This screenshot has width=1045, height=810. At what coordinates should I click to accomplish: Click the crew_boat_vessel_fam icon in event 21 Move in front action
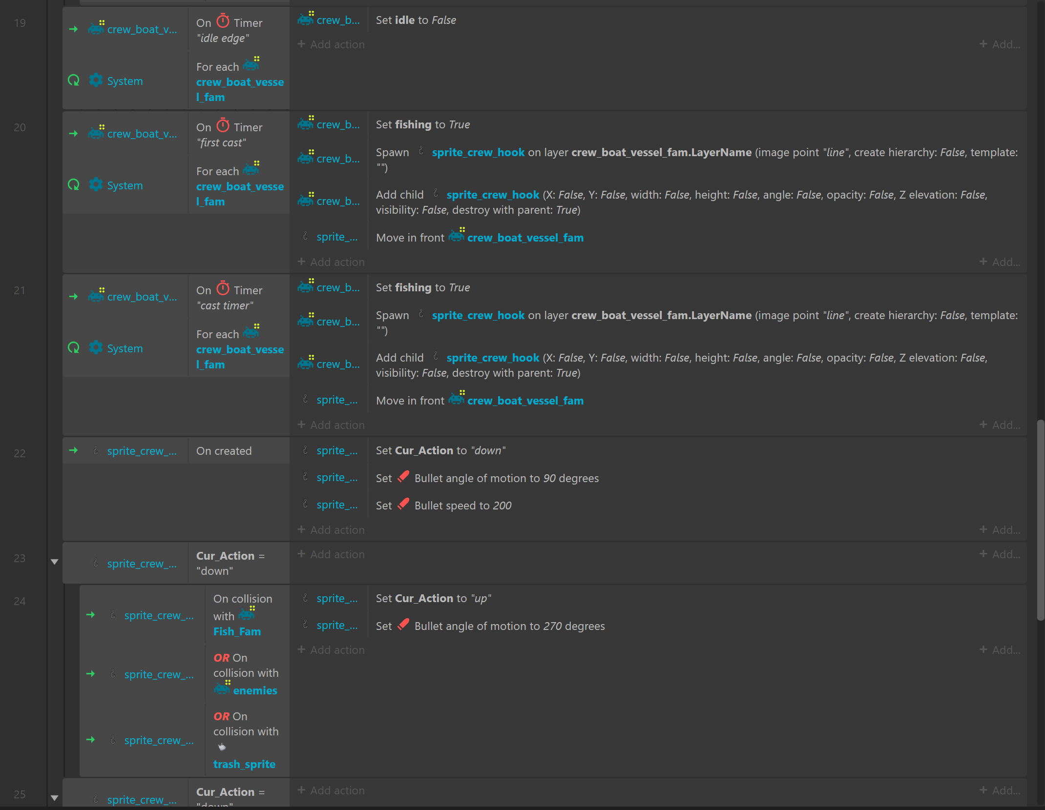[x=457, y=399]
